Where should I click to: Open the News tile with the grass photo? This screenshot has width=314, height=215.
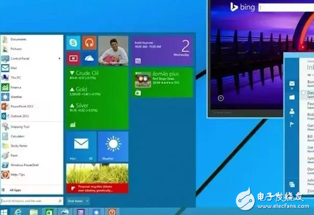(97, 178)
